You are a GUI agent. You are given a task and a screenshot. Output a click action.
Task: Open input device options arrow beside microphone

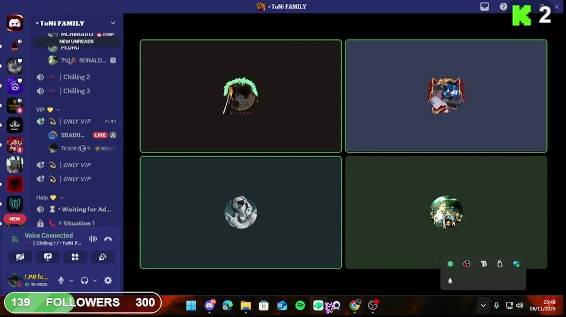[71, 280]
